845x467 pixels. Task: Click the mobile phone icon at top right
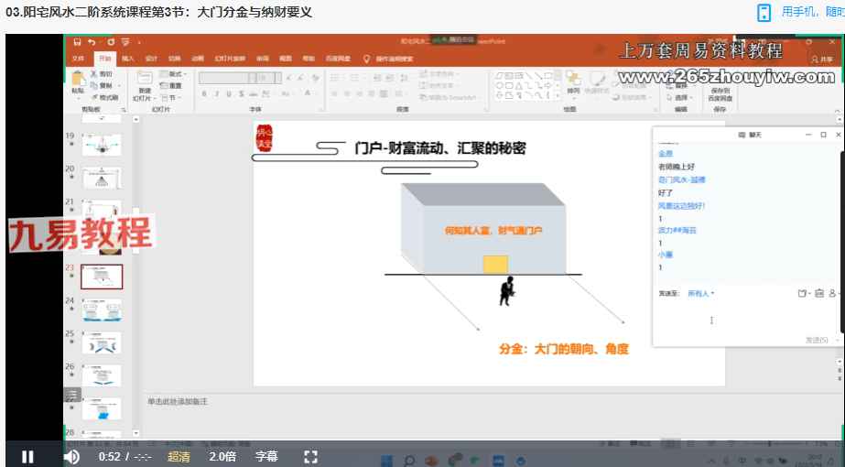[x=764, y=13]
